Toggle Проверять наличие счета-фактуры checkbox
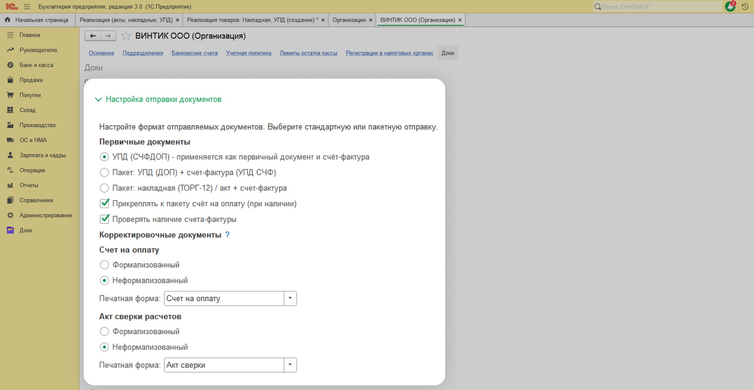 click(x=105, y=219)
